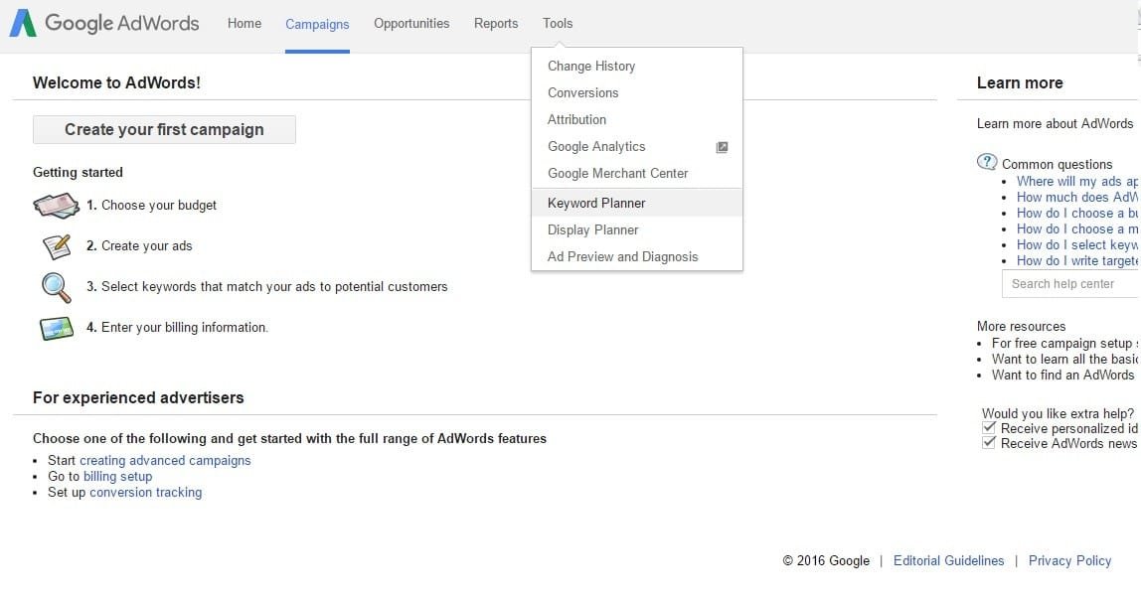The height and width of the screenshot is (604, 1141).
Task: Click the 'For free campaign setup' resource text
Action: pyautogui.click(x=1065, y=344)
